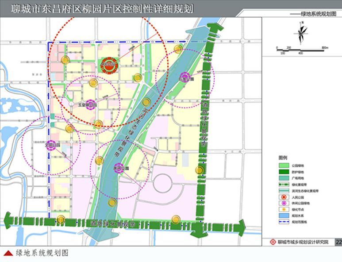This screenshot has height=262, width=342.
Task: Click yellow node nearest the northwest boundary corner
Action: [65, 60]
